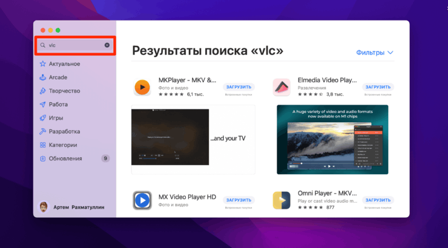The width and height of the screenshot is (448, 248).
Task: Click the Фильтры chevron arrow
Action: tap(390, 53)
